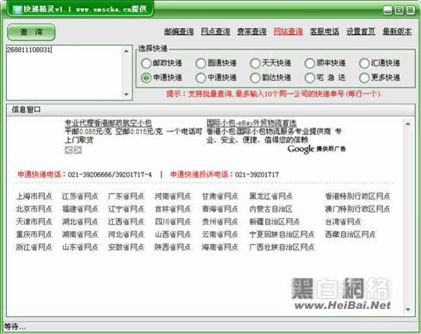Open 安徽省网点 link
This screenshot has height=334, width=421.
(x=126, y=247)
